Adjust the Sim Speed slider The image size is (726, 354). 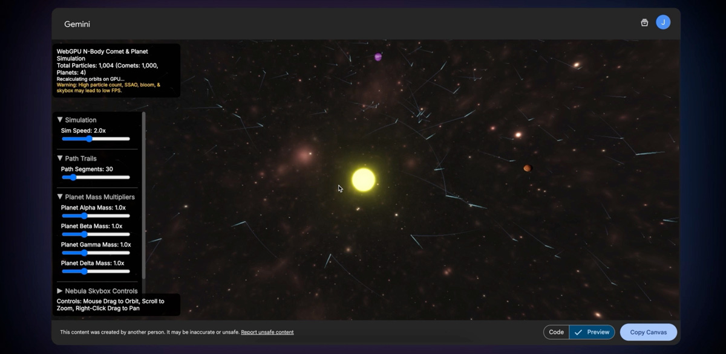(x=96, y=139)
